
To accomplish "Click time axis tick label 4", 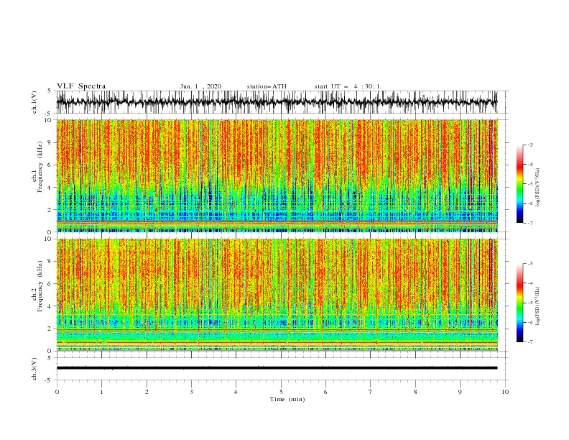I will point(236,392).
